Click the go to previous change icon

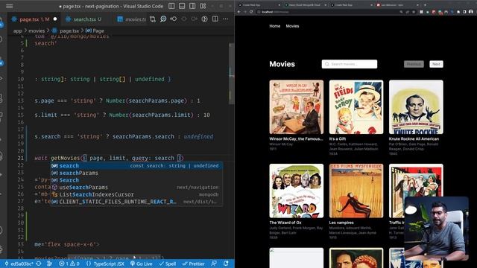click(174, 19)
